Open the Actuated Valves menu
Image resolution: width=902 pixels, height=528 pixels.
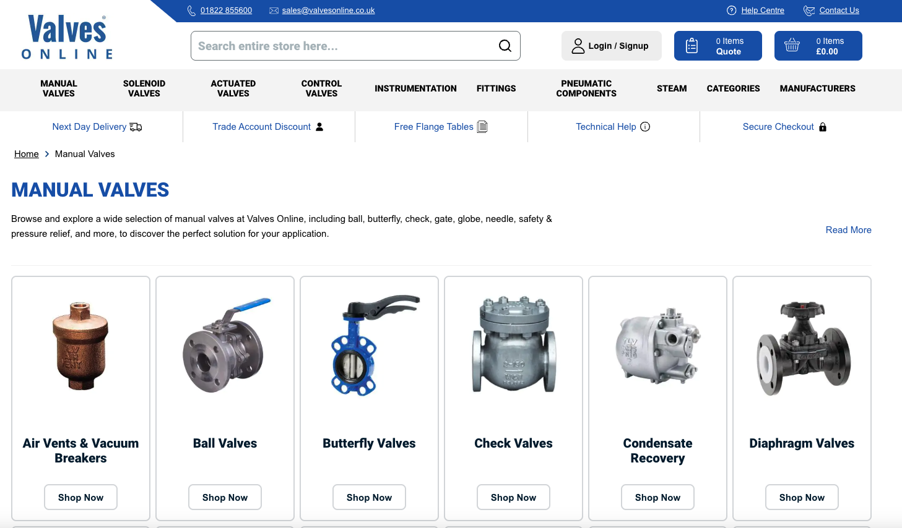pyautogui.click(x=233, y=88)
